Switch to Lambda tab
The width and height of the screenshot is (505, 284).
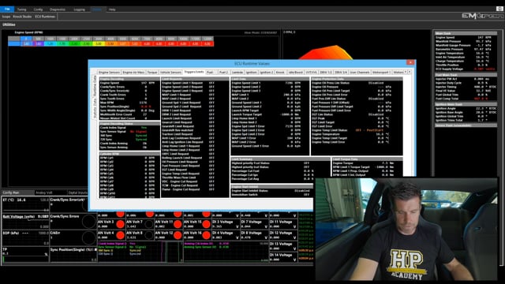(x=238, y=73)
